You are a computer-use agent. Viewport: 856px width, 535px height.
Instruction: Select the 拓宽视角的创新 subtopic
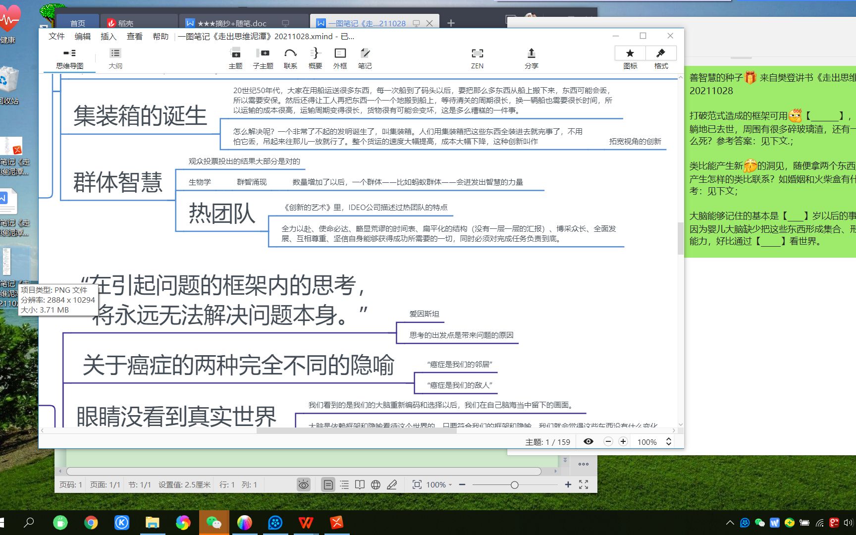635,141
